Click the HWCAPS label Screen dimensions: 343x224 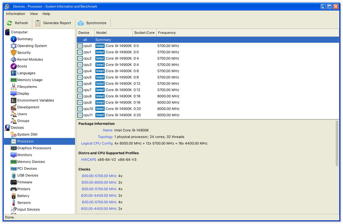click(88, 160)
